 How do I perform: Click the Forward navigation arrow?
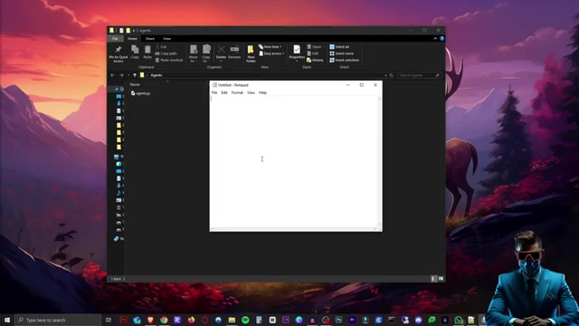coord(121,75)
